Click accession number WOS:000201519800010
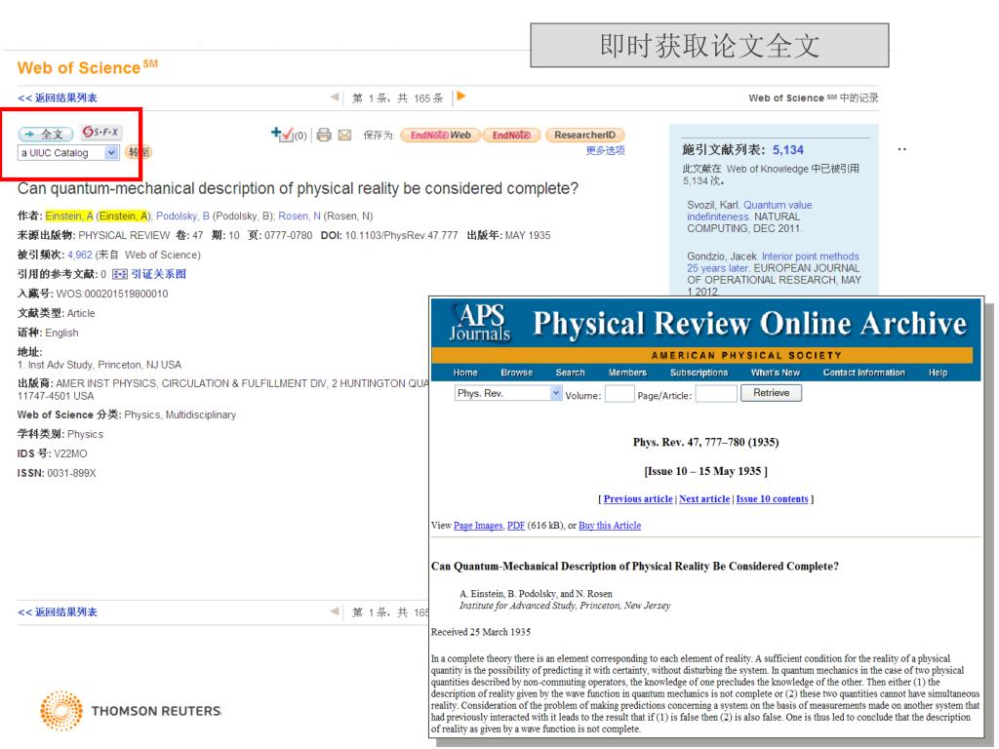 point(112,294)
